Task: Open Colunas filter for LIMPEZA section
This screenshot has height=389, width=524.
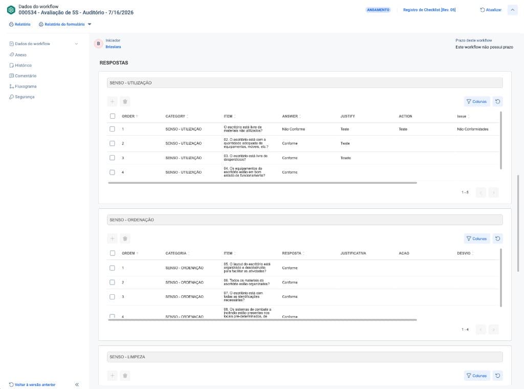Action: tap(477, 376)
